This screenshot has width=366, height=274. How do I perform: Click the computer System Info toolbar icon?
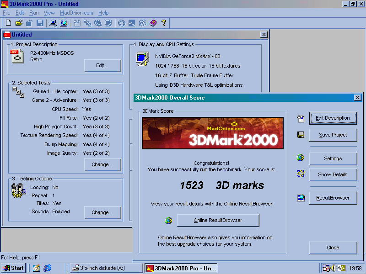point(53,23)
